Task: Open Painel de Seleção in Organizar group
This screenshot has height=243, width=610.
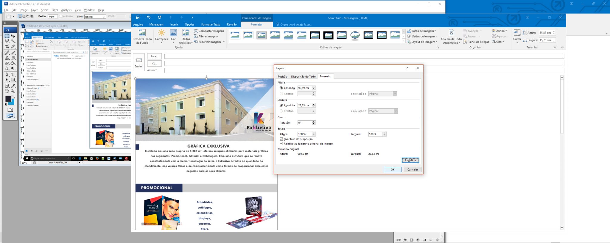Action: point(476,42)
